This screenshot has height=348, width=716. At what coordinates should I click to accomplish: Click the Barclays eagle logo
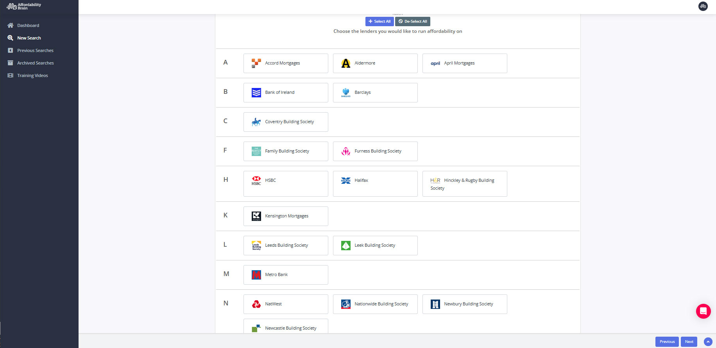[x=346, y=93]
